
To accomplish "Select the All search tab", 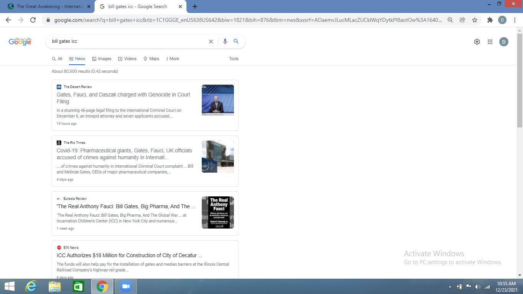I will click(57, 59).
